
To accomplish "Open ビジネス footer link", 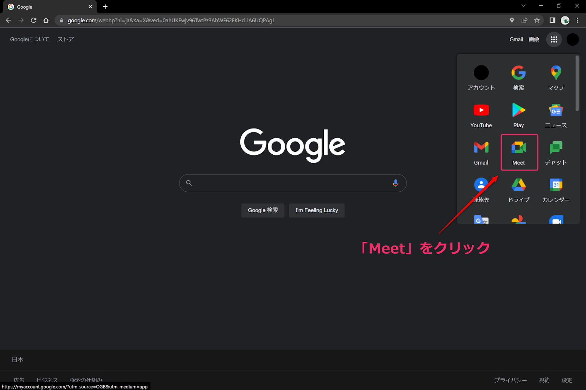I will 47,380.
